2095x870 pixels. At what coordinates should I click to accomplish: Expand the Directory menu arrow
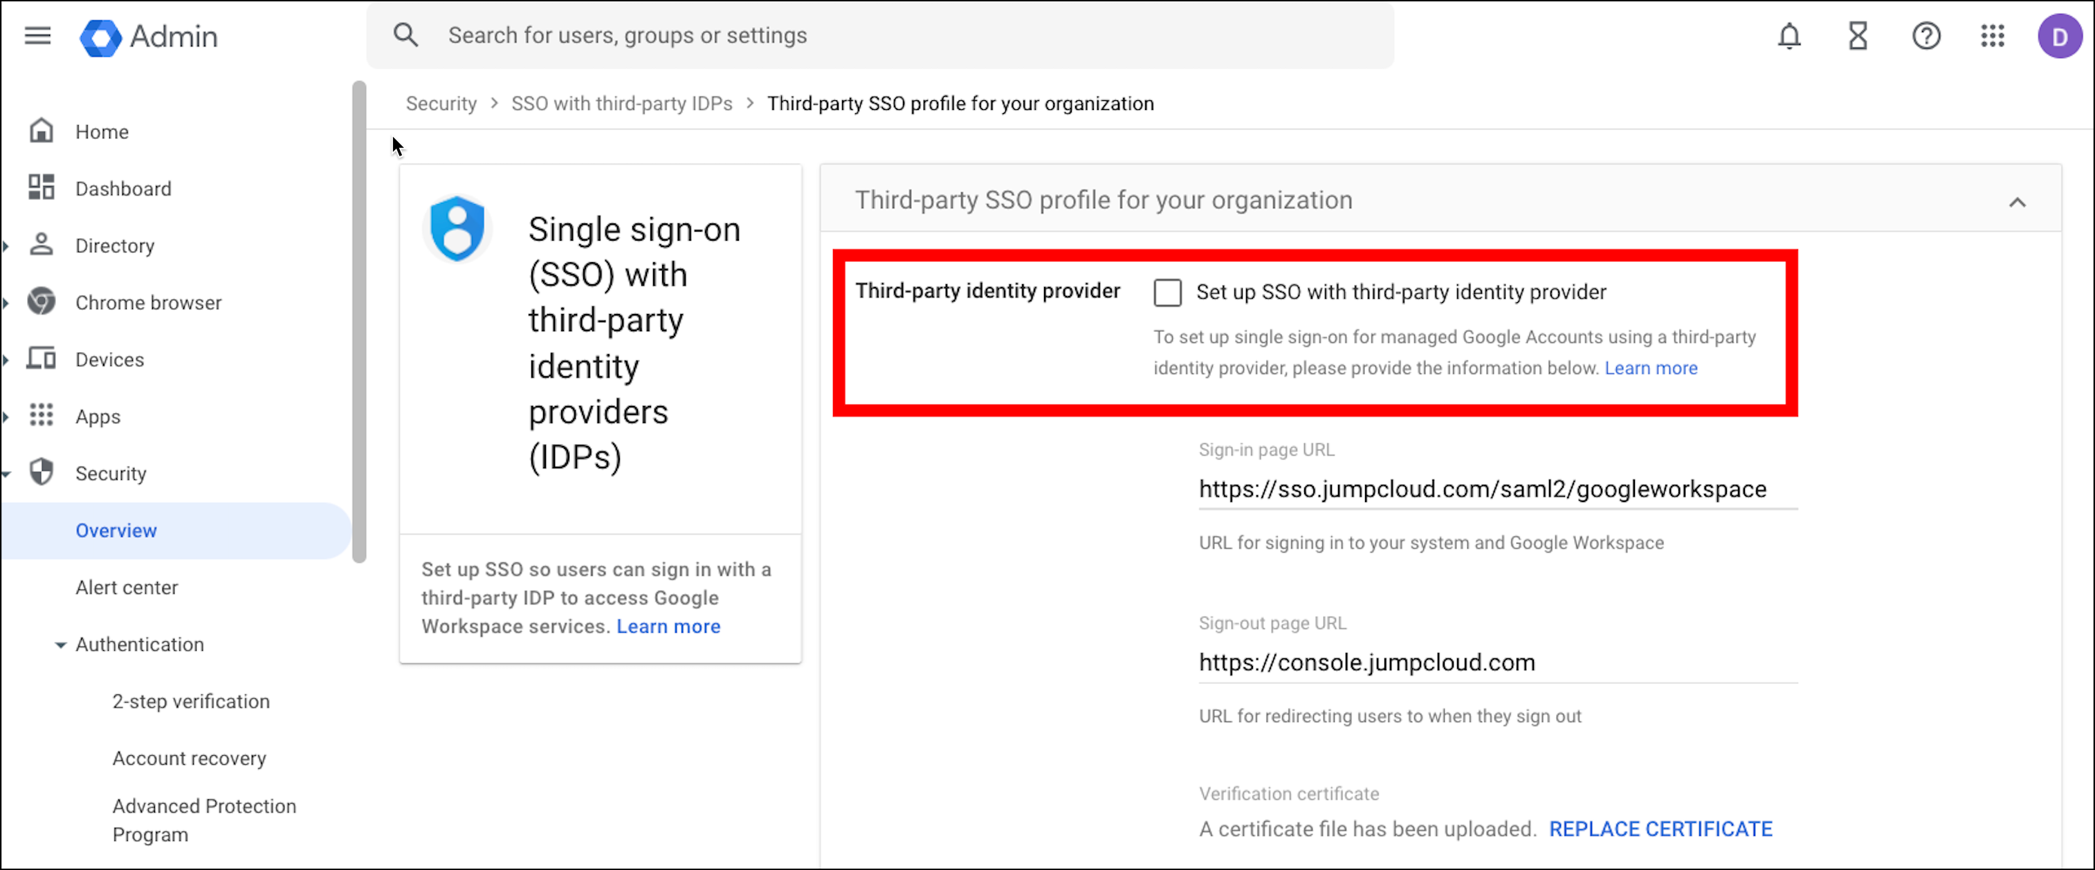click(6, 246)
